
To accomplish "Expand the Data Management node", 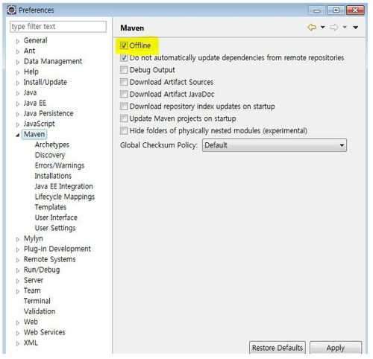I will pos(18,62).
